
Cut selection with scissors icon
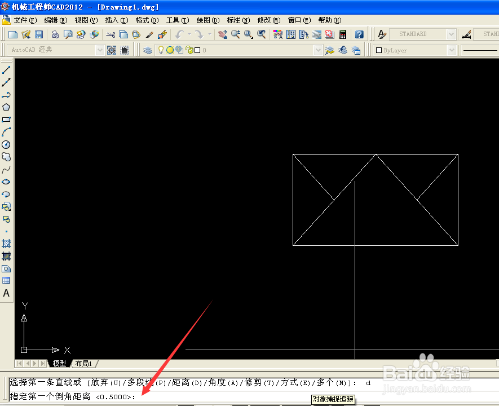(111, 34)
